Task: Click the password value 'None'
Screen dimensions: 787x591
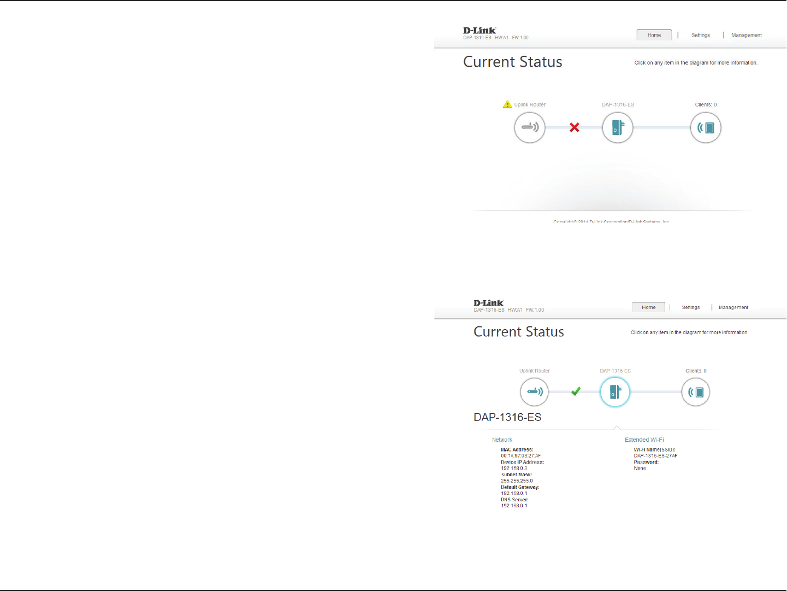Action: (x=640, y=468)
